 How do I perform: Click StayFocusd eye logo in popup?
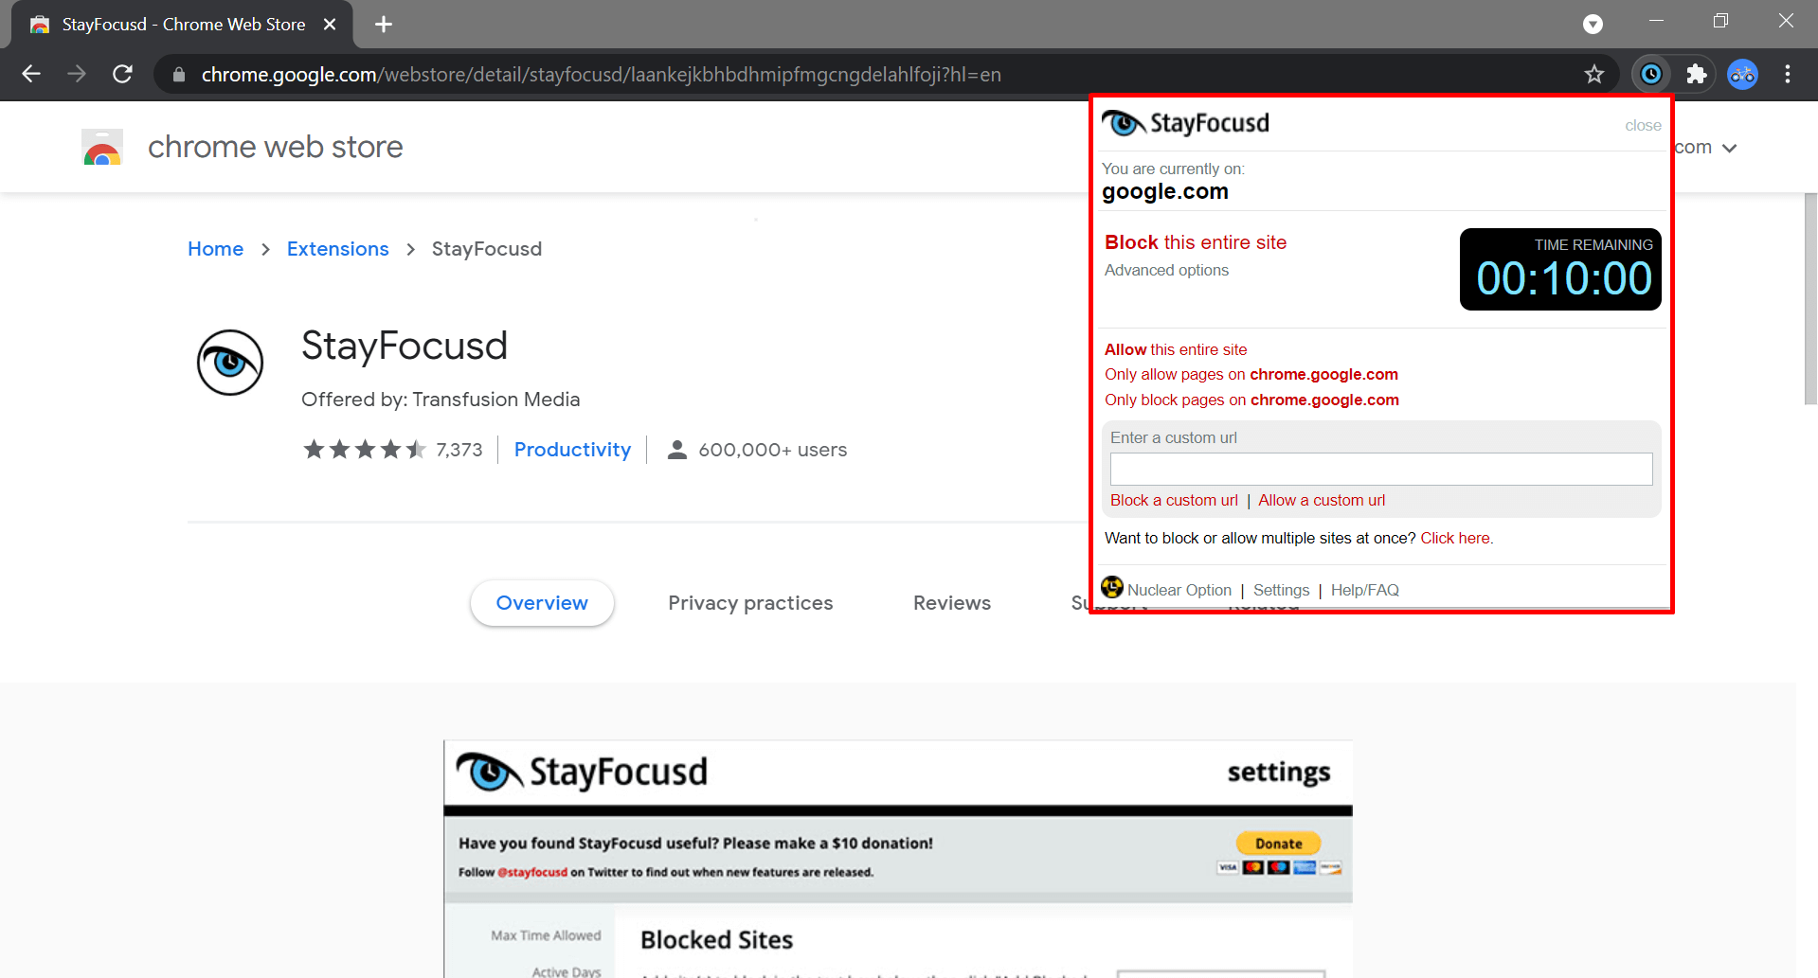point(1124,123)
